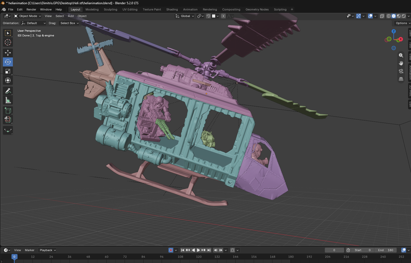Toggle X-Ray mode
Viewport: 411px width, 263px height.
click(x=382, y=16)
